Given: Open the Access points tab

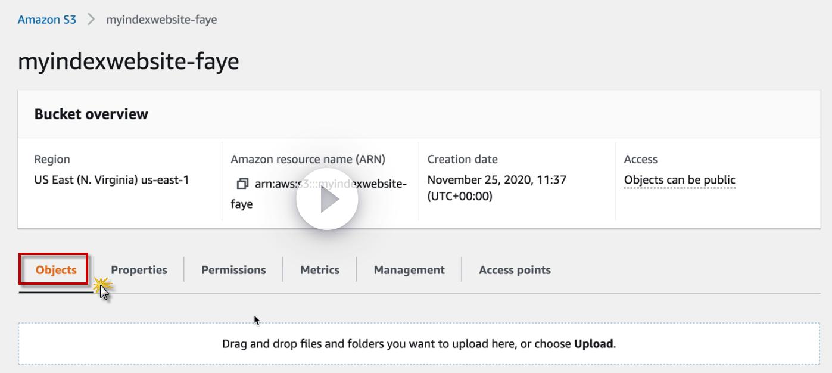Looking at the screenshot, I should [515, 270].
